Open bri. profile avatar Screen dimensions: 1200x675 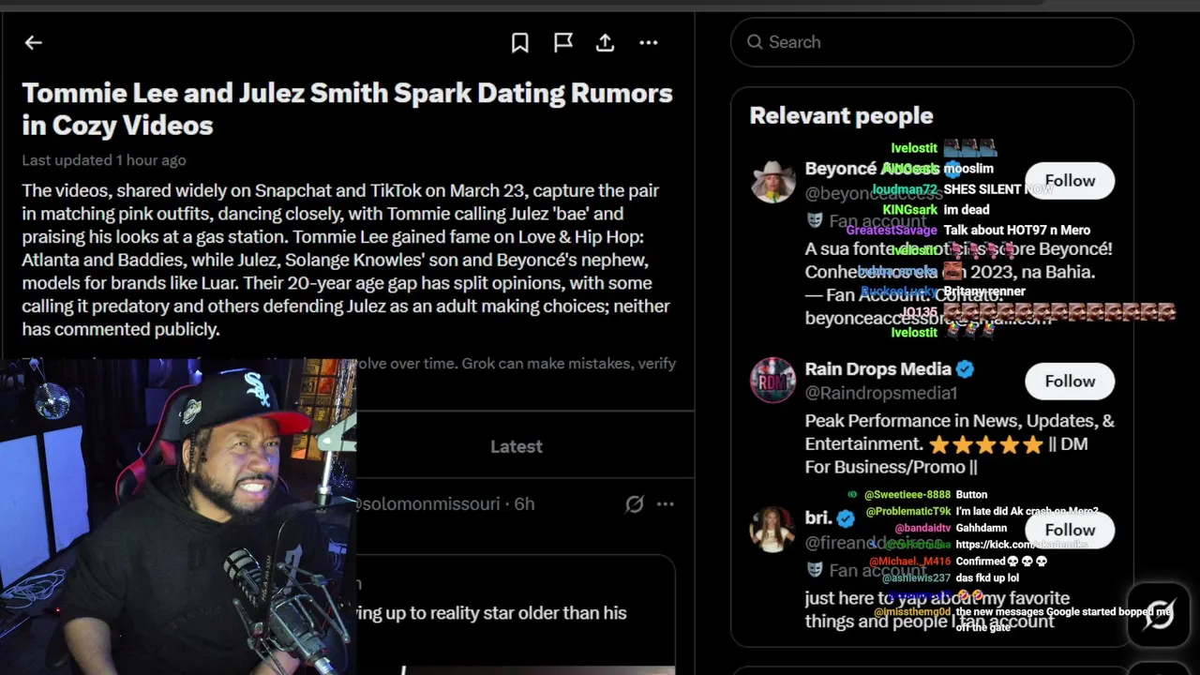pyautogui.click(x=772, y=530)
